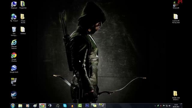Switch to the Fraps taskbar button
192x108 pixels.
(102, 106)
